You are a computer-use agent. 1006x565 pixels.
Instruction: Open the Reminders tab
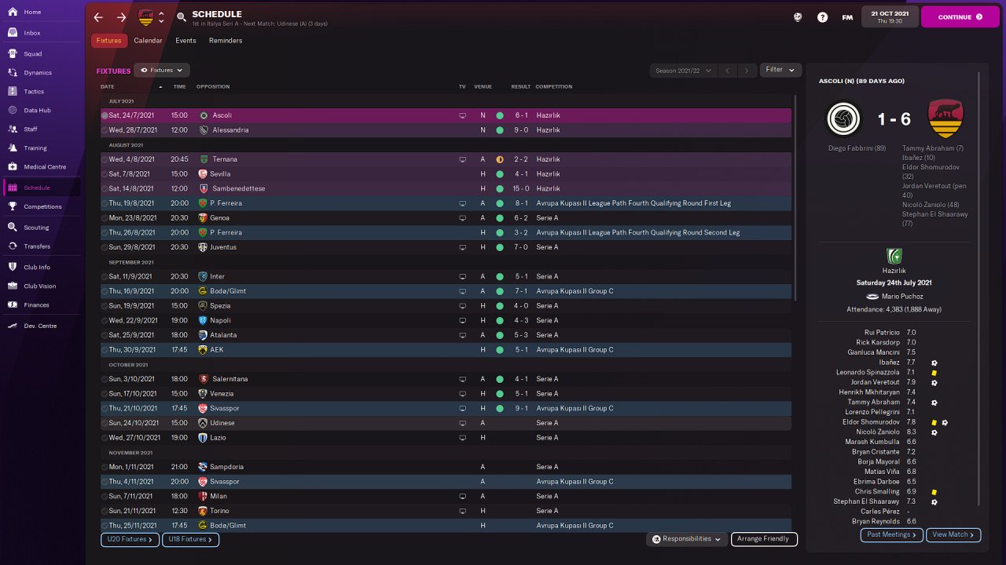[226, 41]
